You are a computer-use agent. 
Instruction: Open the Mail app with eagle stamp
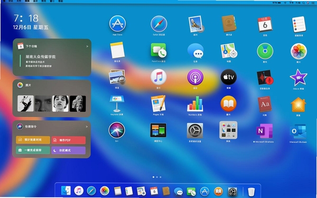coord(195,24)
